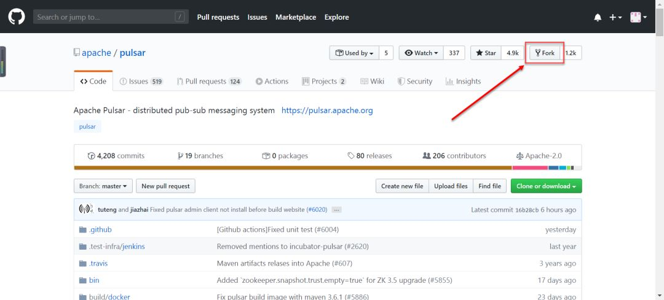View the 4,208 commits history

coord(116,156)
